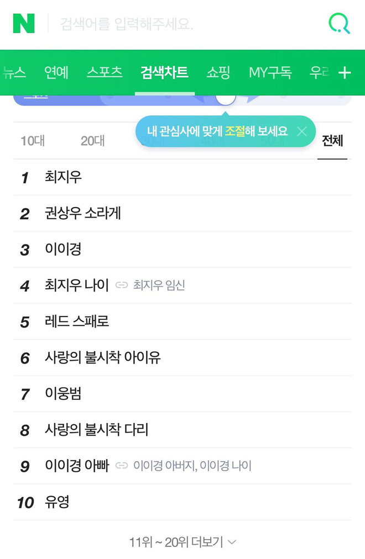Screen dimensions: 365x559
Task: Go to the 연예 tab
Action: point(56,72)
